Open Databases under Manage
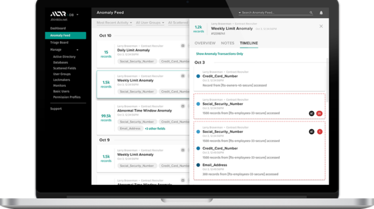374x209 pixels. (x=60, y=63)
